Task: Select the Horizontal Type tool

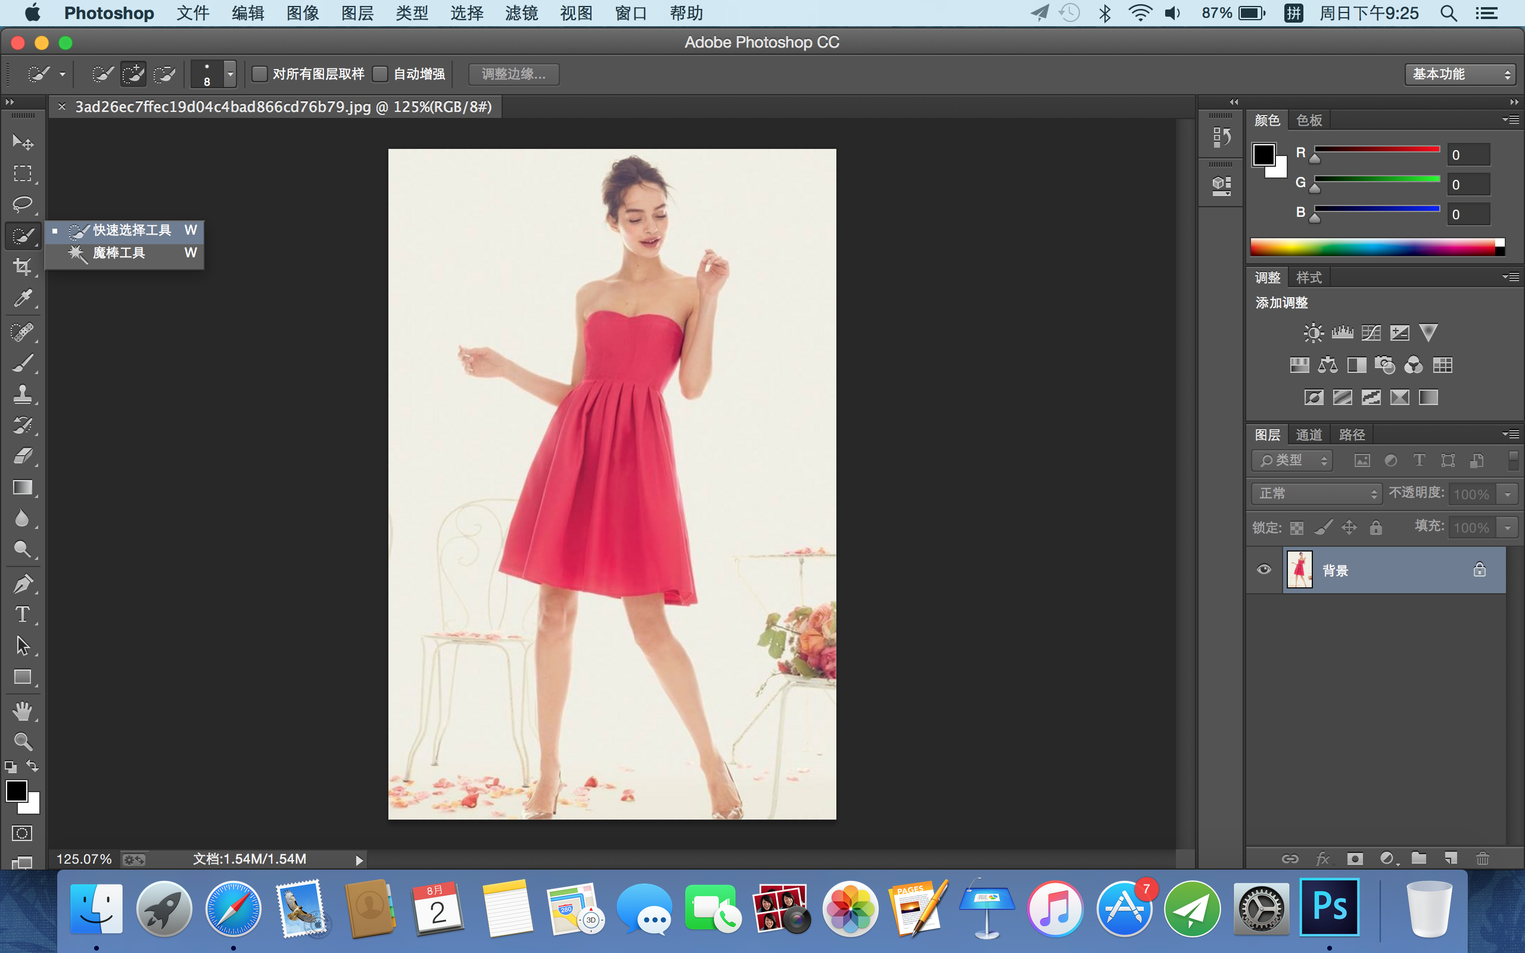Action: coord(23,615)
